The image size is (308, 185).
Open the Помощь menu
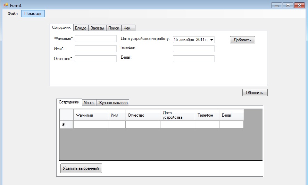pos(33,14)
